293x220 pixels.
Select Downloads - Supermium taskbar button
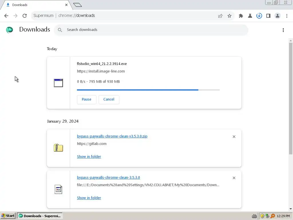tap(39, 216)
